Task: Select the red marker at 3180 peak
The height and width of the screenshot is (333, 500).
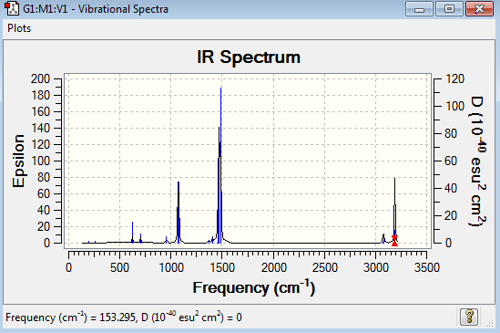Action: coord(394,240)
